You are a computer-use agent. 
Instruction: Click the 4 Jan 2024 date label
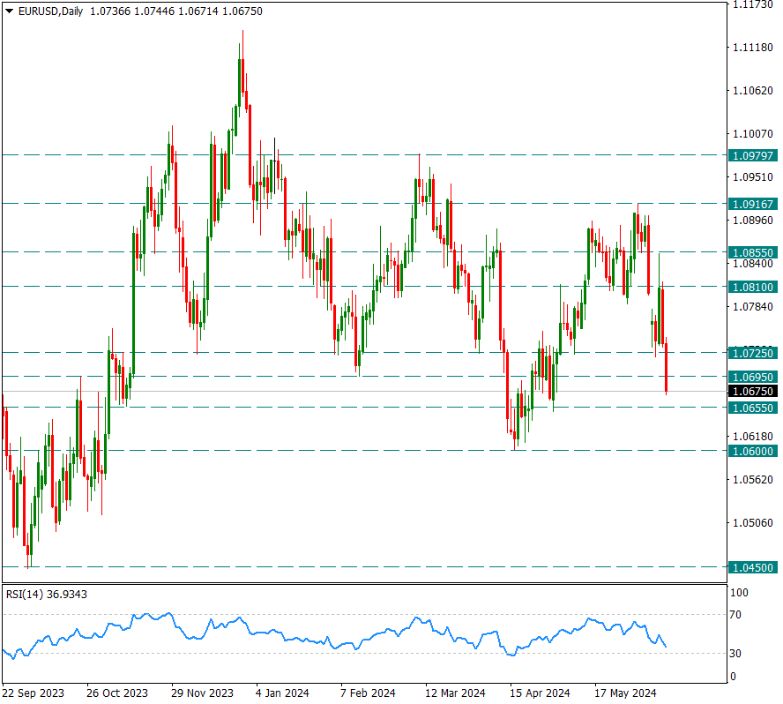tap(282, 693)
